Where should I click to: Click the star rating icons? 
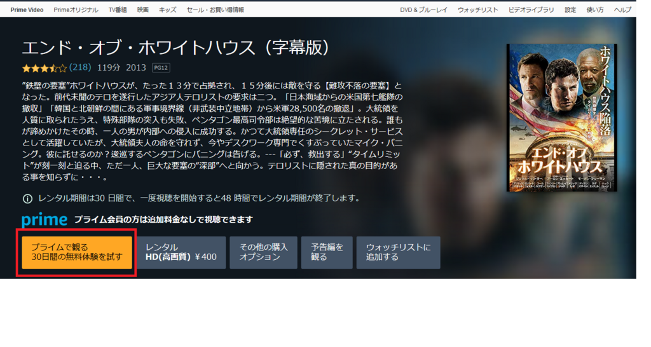click(45, 67)
